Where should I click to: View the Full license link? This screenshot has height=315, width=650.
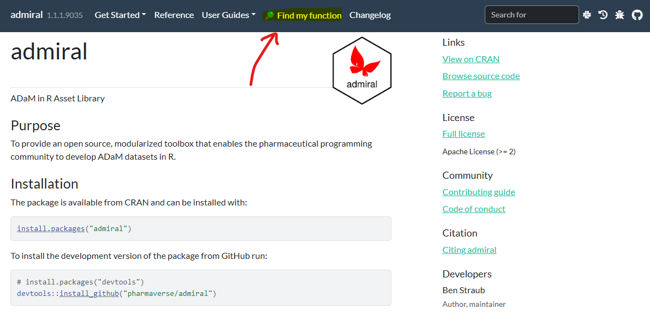click(x=464, y=134)
